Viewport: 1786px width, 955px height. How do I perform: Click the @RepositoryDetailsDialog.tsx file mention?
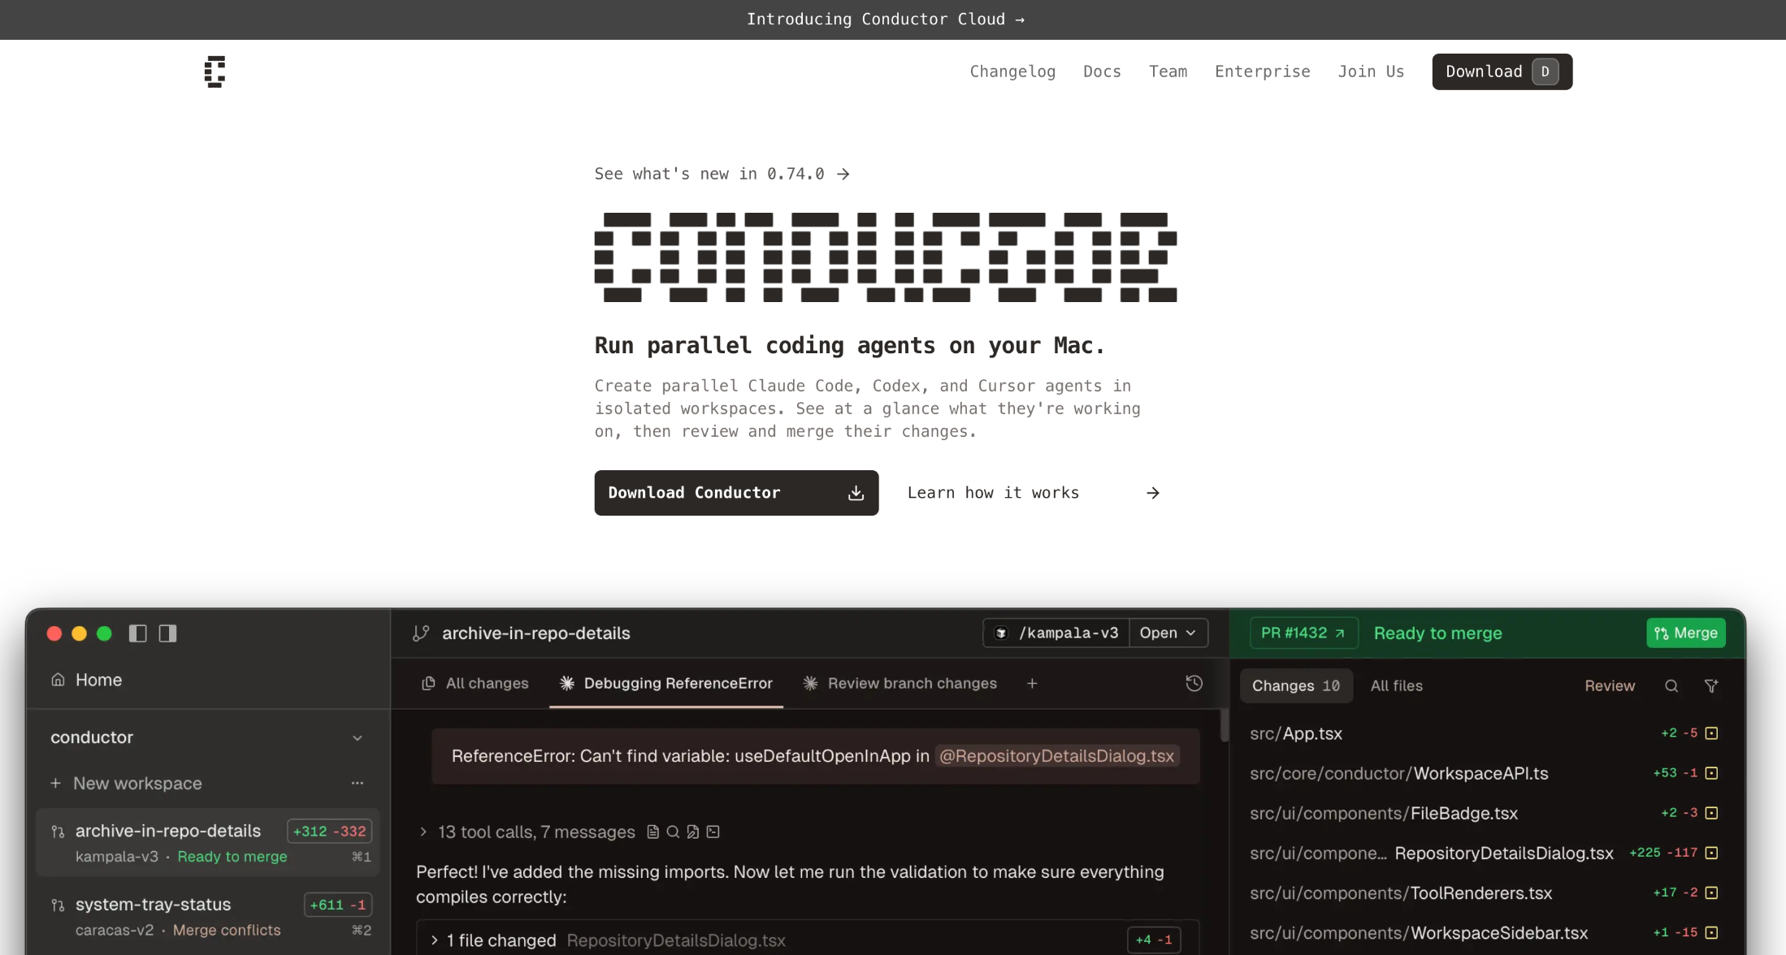pos(1056,756)
